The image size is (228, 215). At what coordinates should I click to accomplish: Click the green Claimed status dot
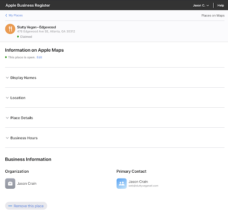18,37
